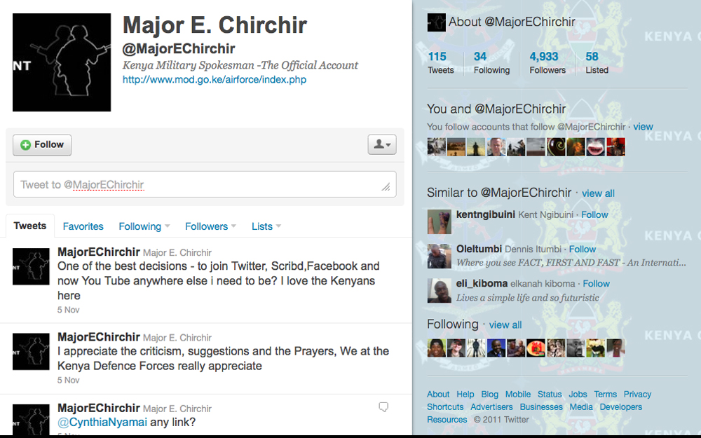
Task: Open eli_kiboma profile avatar
Action: tap(439, 291)
